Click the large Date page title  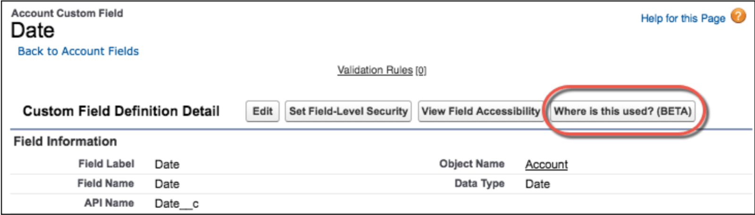33,31
